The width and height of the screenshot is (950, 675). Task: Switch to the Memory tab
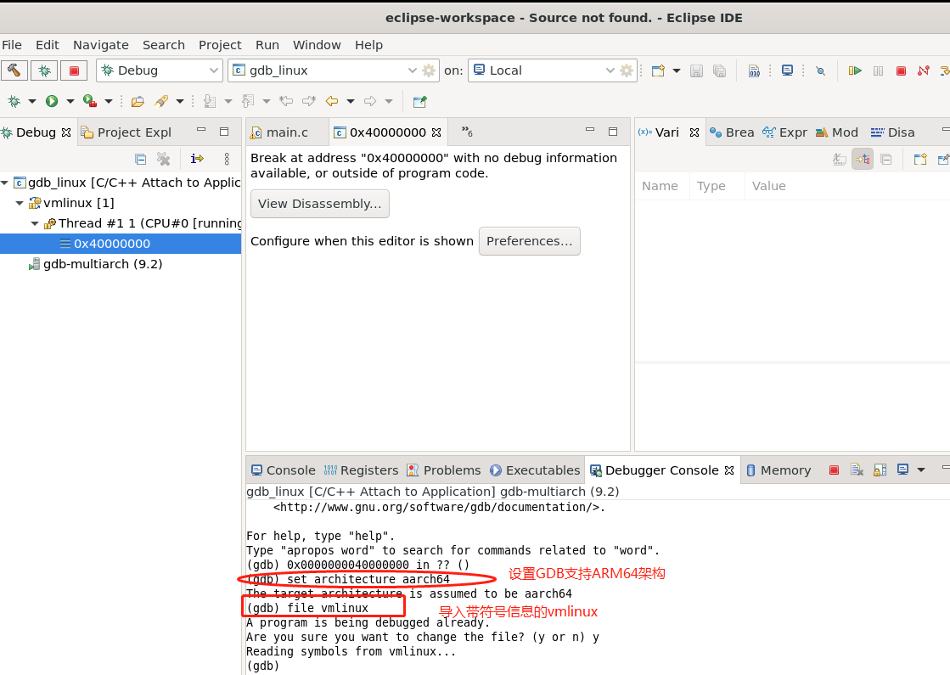(779, 470)
